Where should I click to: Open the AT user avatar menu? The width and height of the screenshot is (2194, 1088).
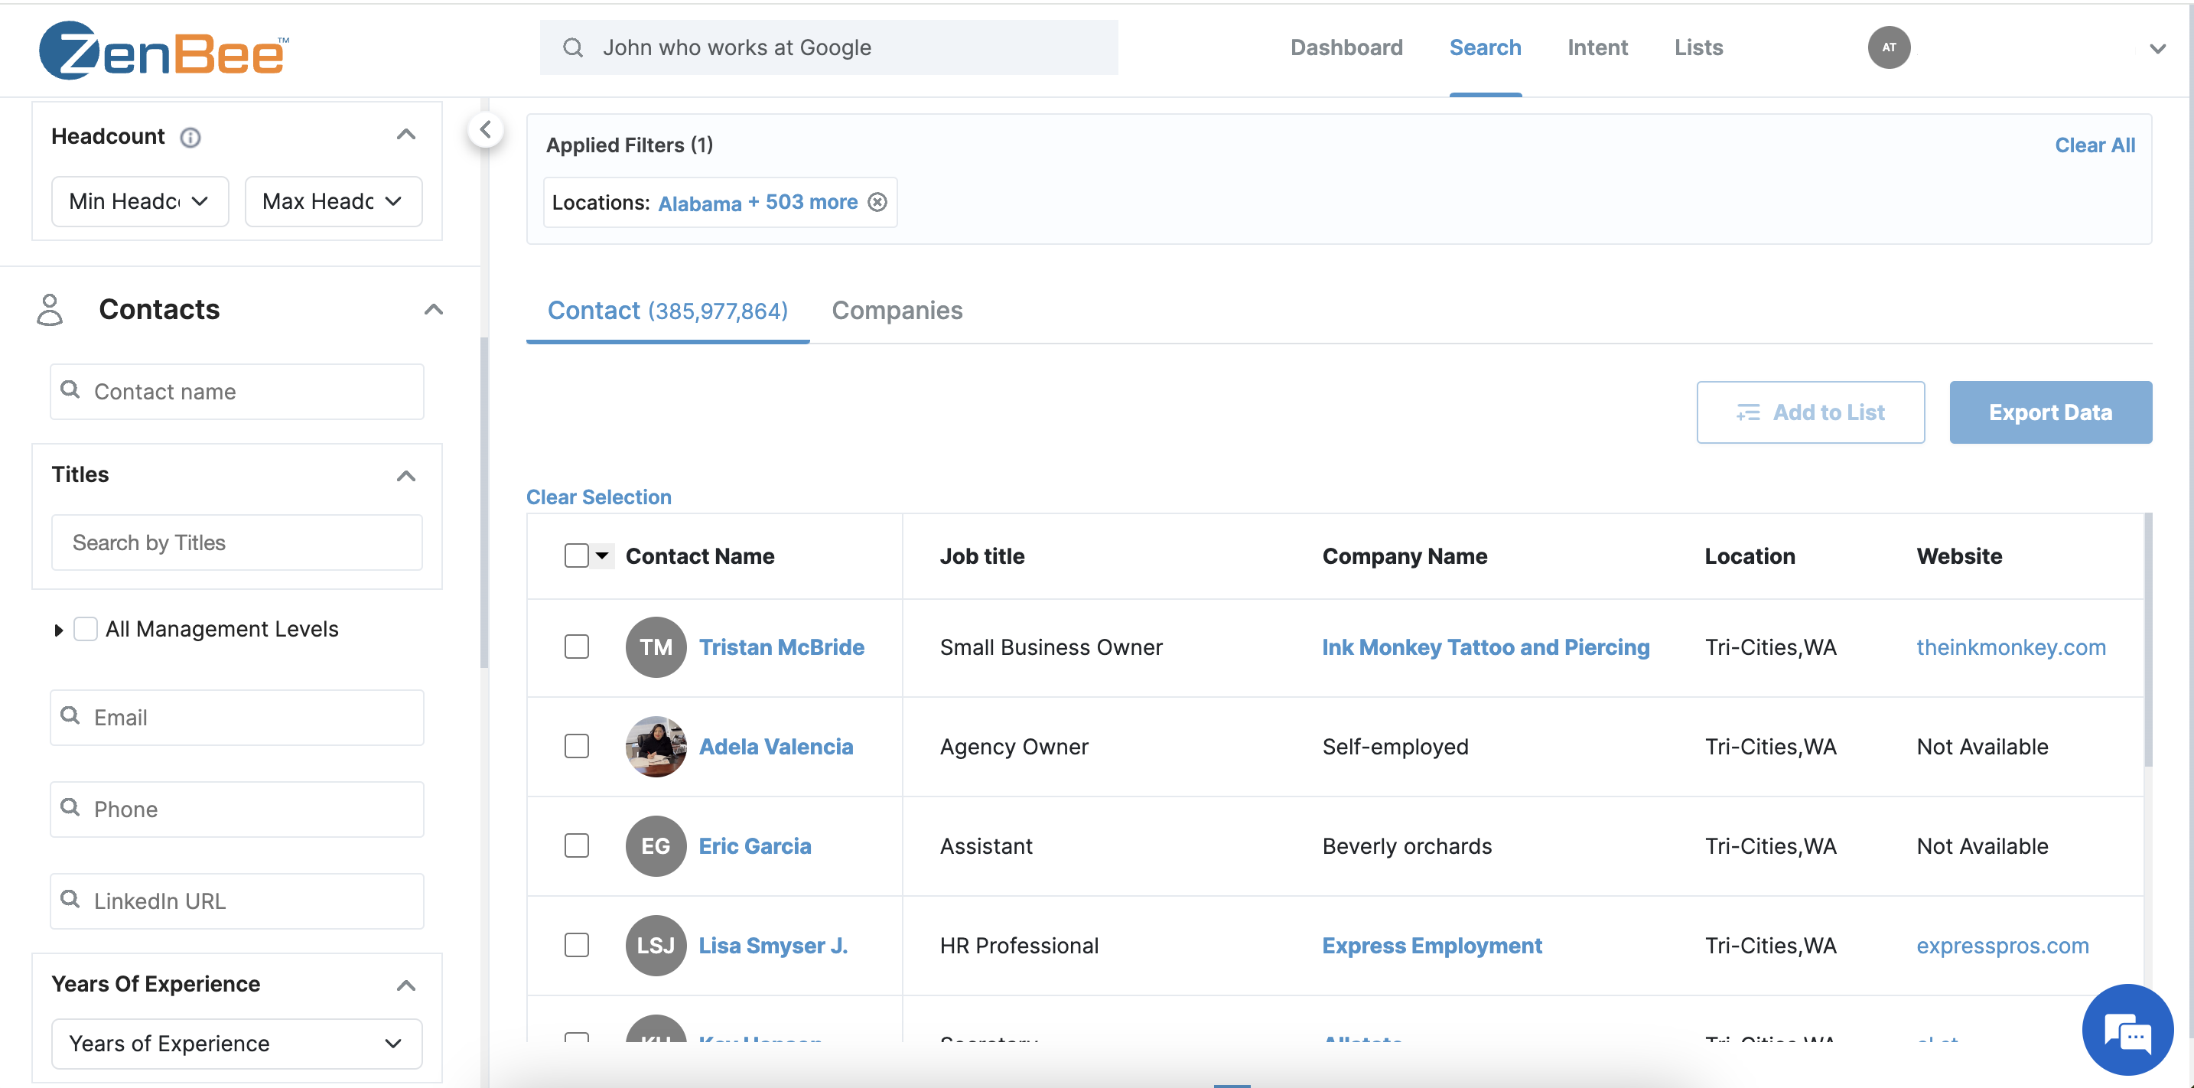pyautogui.click(x=1888, y=47)
